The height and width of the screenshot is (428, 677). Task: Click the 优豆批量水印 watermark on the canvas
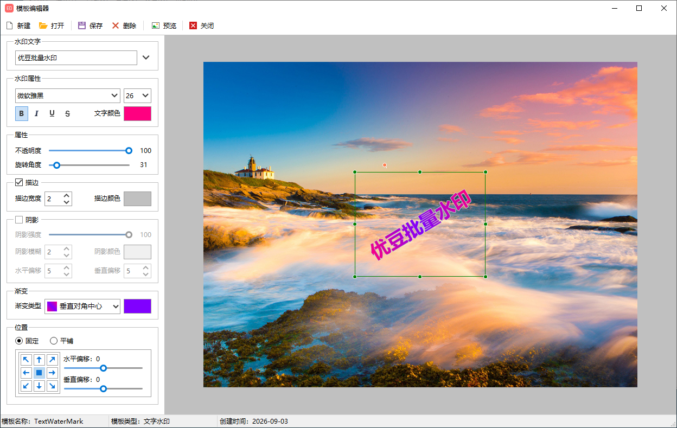click(x=420, y=225)
